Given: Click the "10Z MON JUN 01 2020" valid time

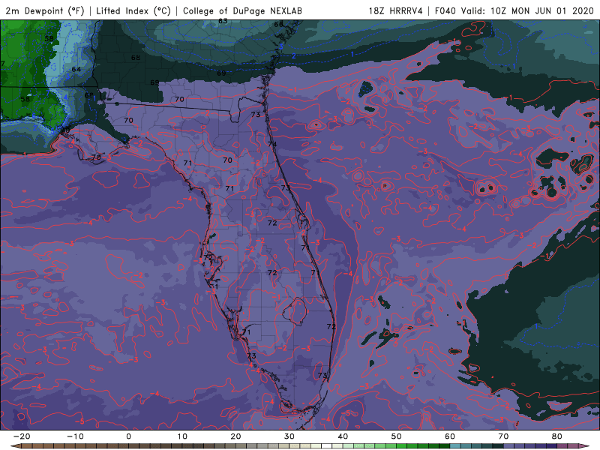Looking at the screenshot, I should pyautogui.click(x=542, y=10).
